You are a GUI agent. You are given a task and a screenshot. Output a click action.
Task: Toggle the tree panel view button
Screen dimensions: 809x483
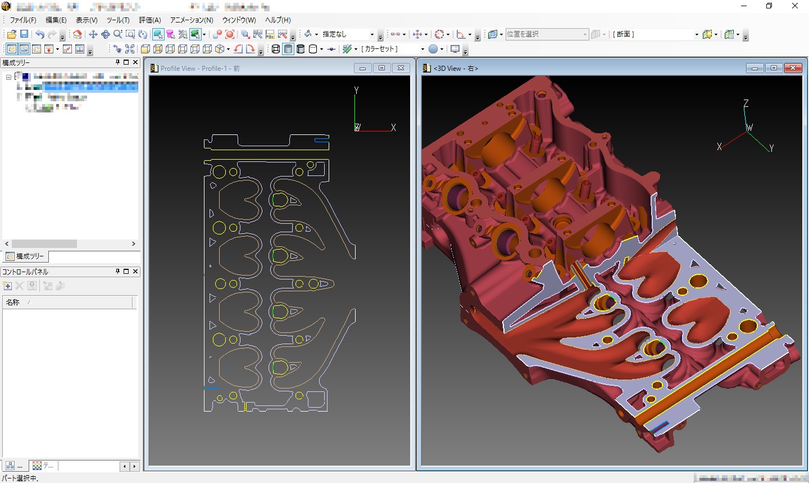click(x=11, y=49)
